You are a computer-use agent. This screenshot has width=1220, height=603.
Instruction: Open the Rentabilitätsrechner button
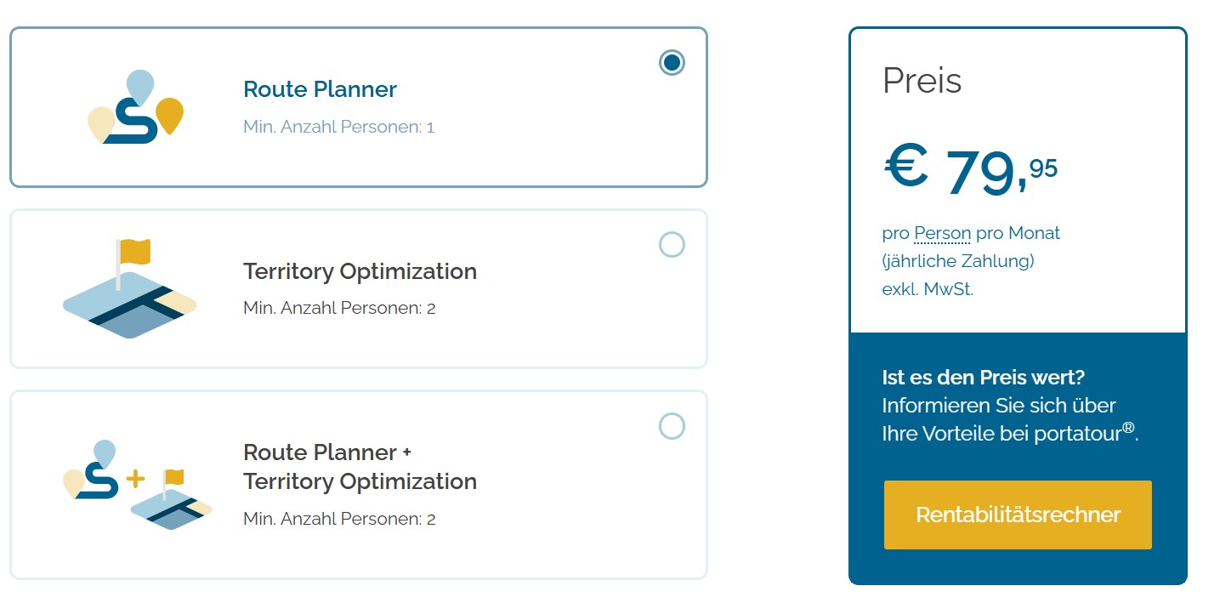click(1018, 515)
